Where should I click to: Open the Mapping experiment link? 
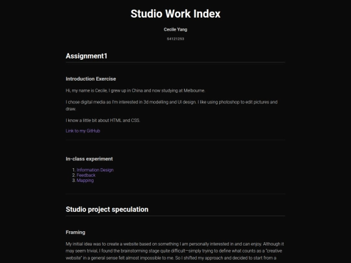click(85, 181)
